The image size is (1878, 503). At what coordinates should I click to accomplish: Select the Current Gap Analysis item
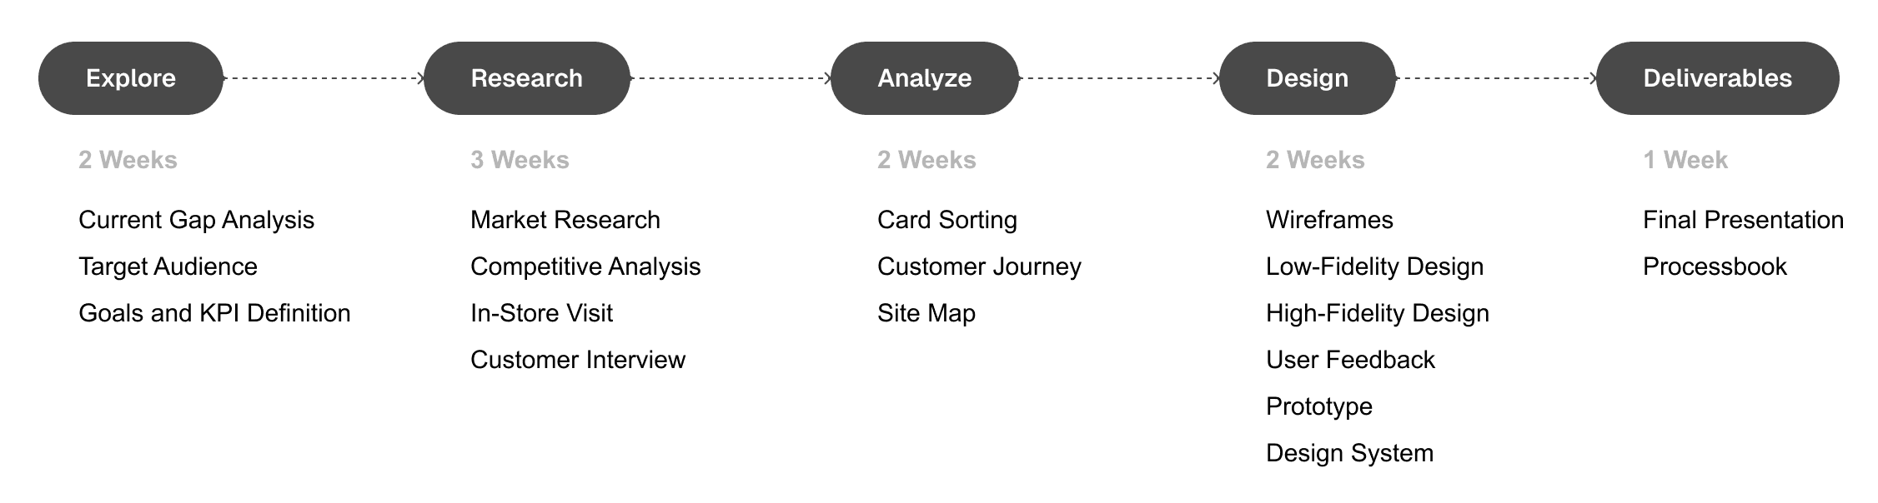(x=196, y=220)
